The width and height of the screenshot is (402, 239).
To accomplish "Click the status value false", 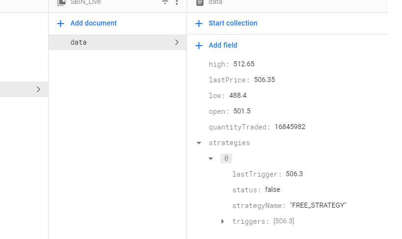I will point(272,189).
